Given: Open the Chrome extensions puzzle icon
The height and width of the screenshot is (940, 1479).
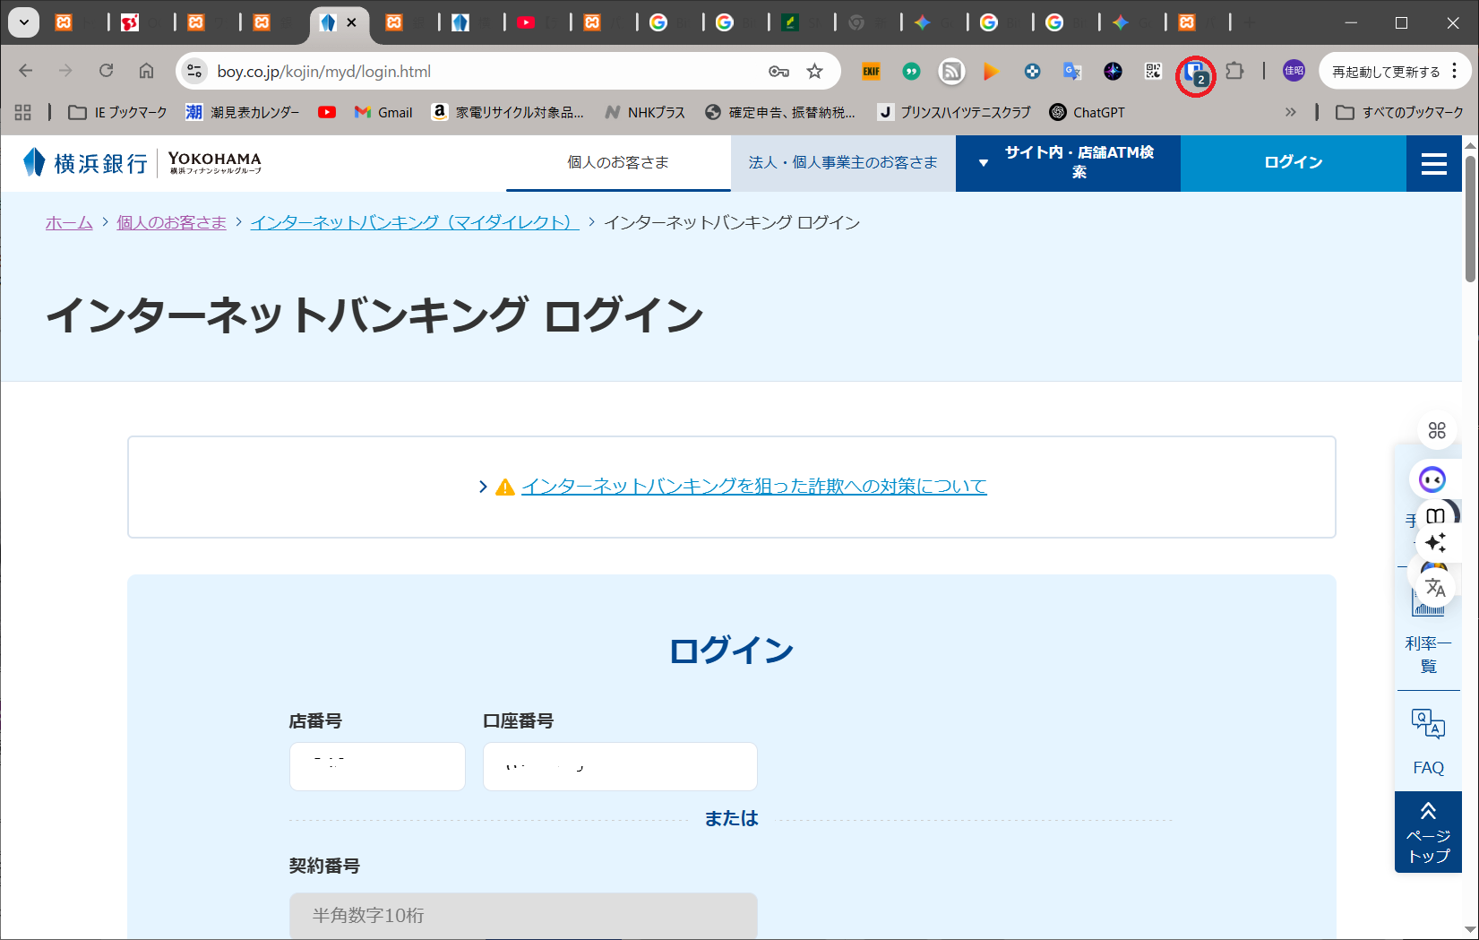Looking at the screenshot, I should click(1234, 72).
